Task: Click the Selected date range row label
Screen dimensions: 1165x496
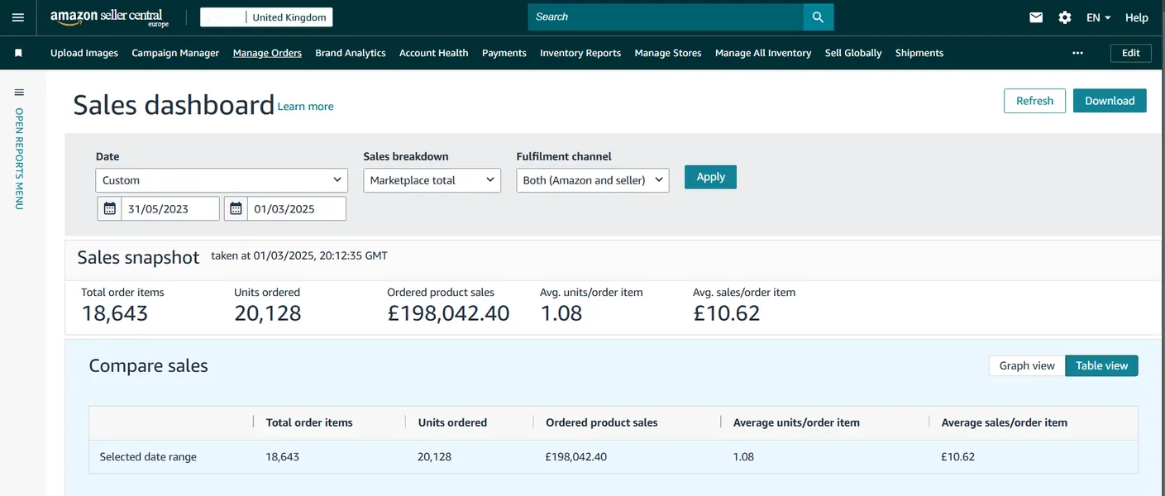Action: [148, 457]
